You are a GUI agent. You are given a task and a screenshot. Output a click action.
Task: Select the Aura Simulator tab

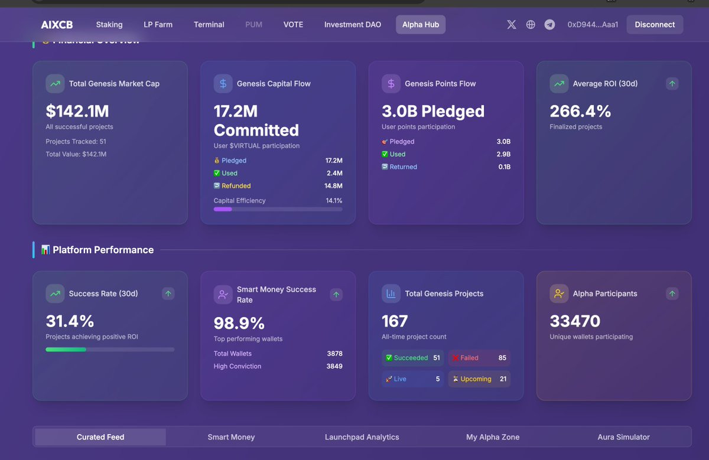[x=624, y=437]
